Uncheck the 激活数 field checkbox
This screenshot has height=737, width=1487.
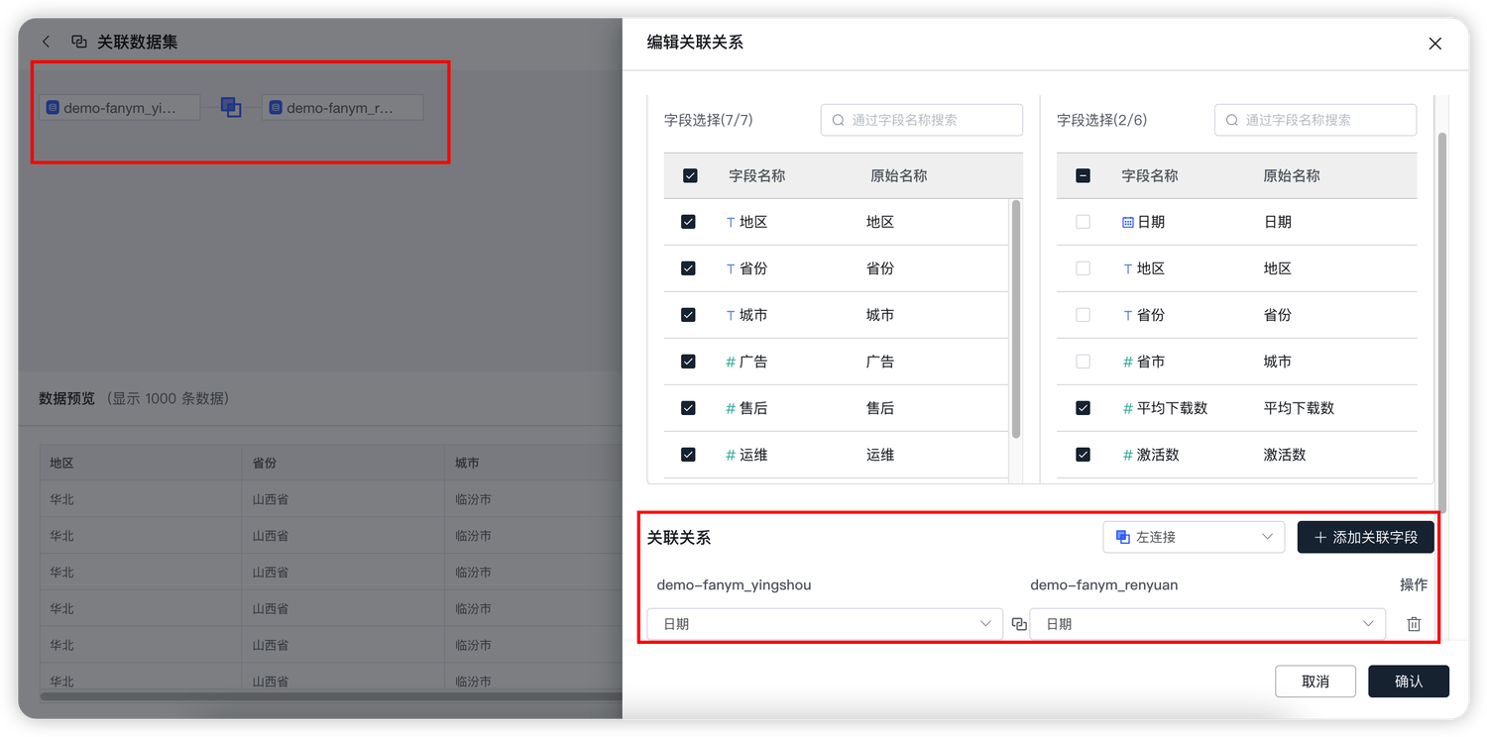click(1083, 455)
